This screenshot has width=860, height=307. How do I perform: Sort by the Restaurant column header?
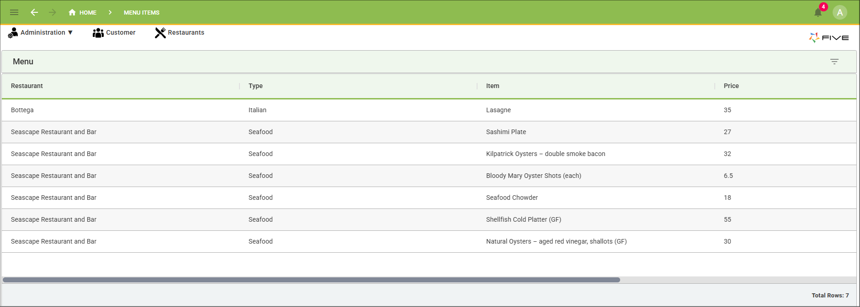coord(27,86)
